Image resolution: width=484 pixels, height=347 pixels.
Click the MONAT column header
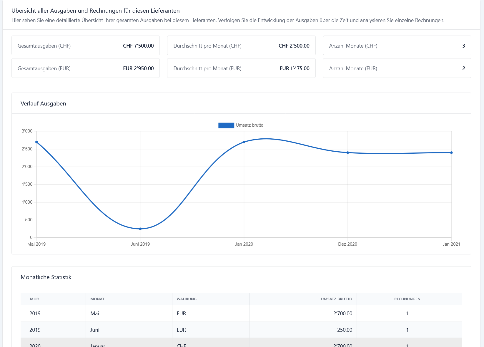pos(97,299)
